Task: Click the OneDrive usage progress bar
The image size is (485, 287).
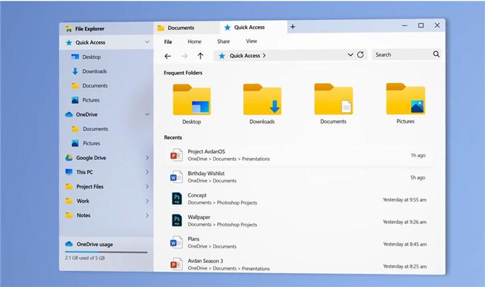Action: (106, 252)
